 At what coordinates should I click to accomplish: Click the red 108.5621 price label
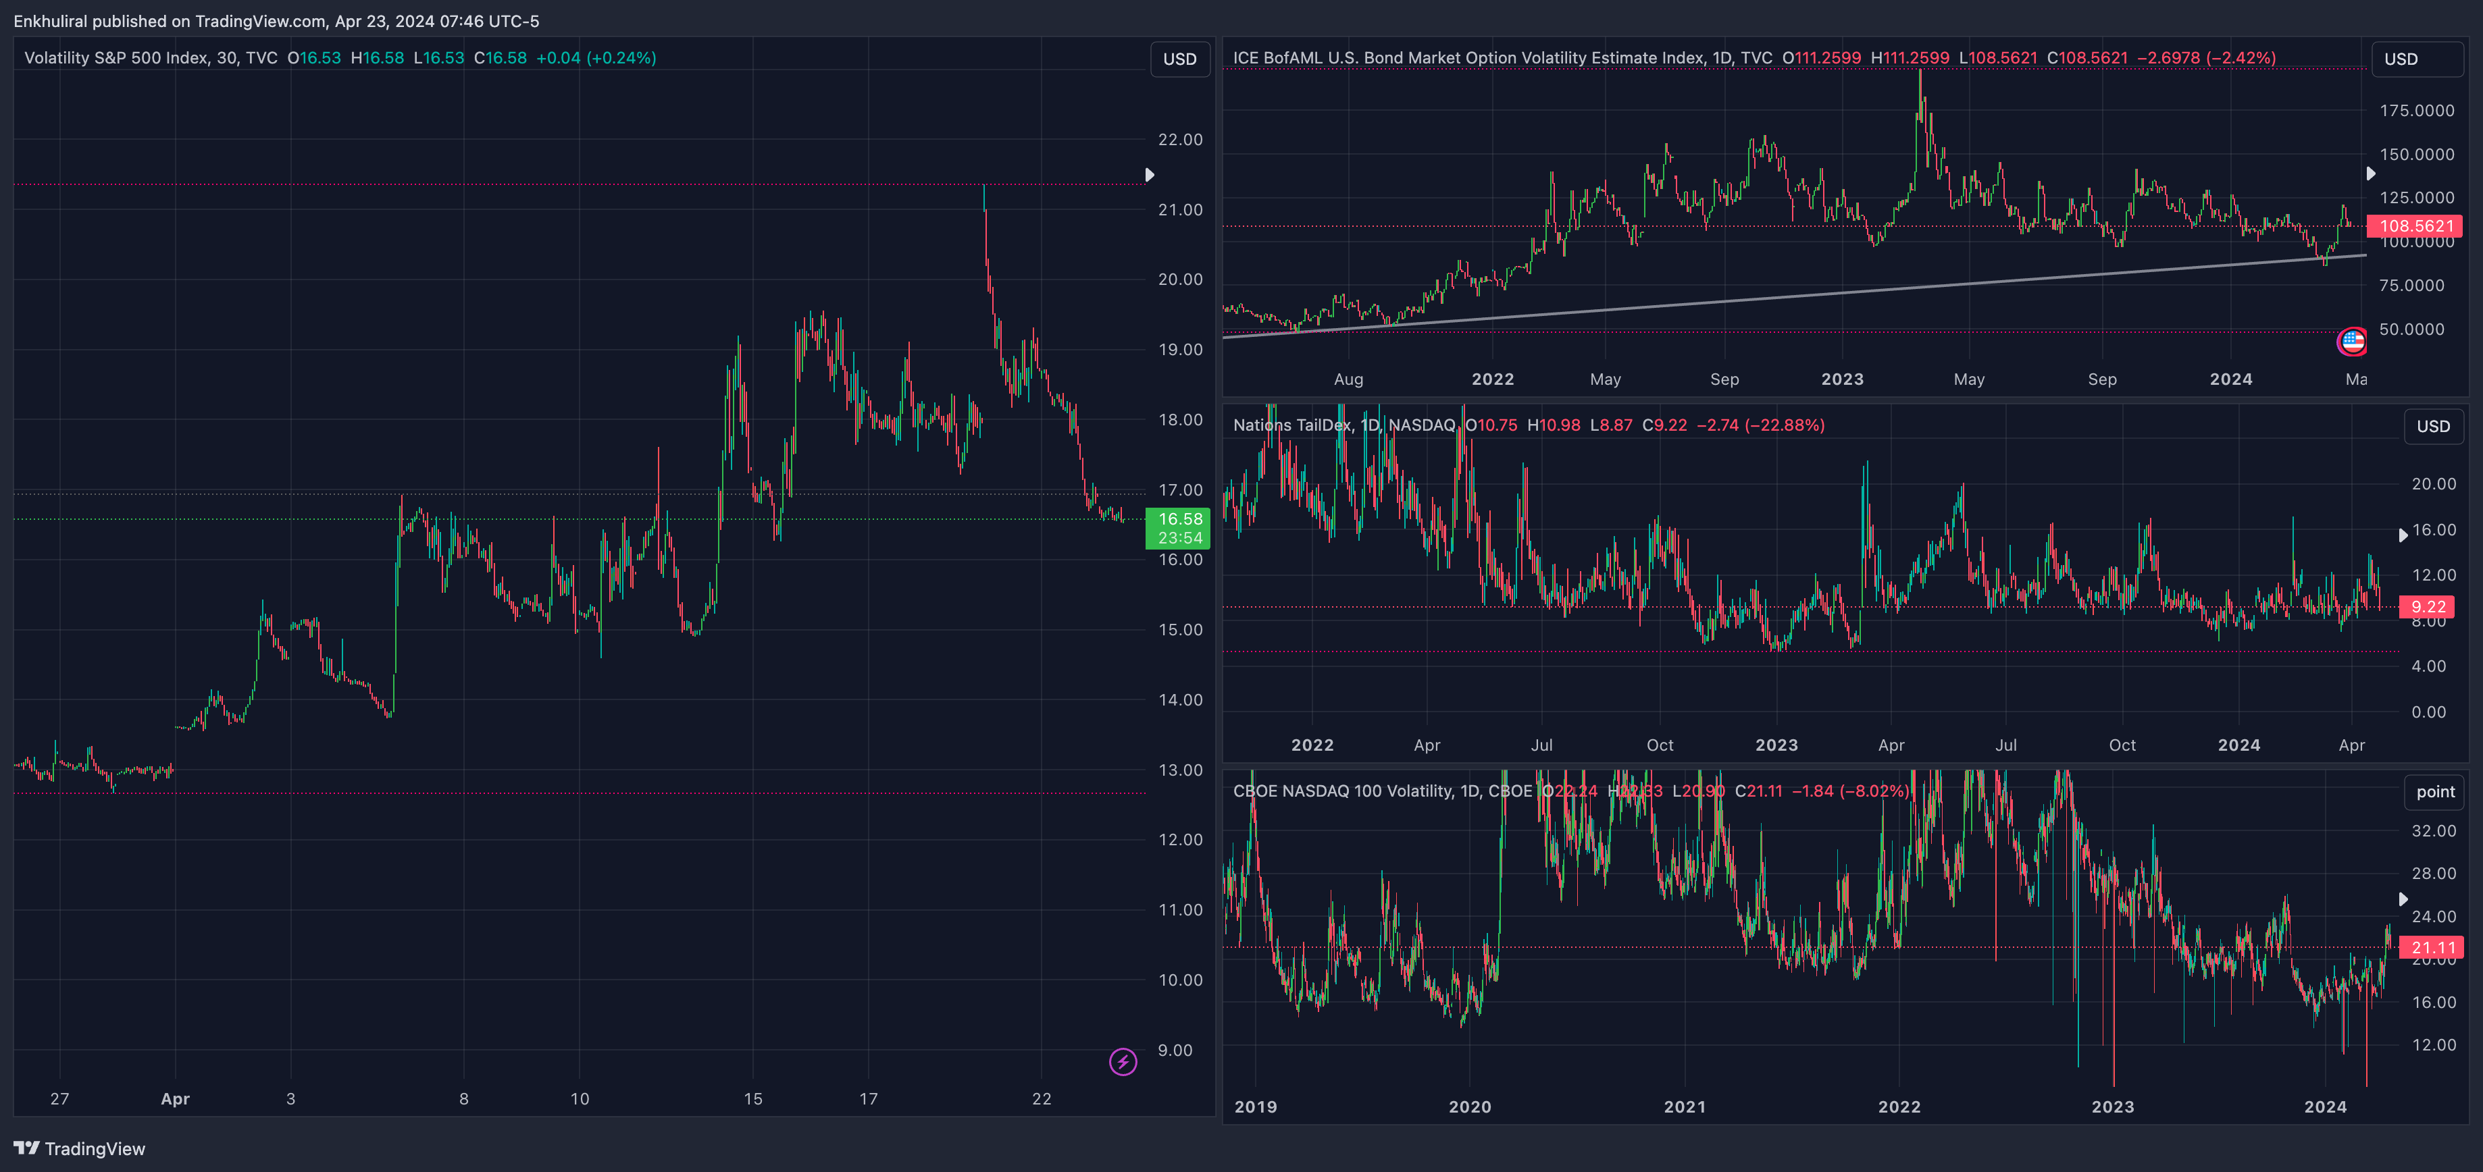click(x=2415, y=226)
